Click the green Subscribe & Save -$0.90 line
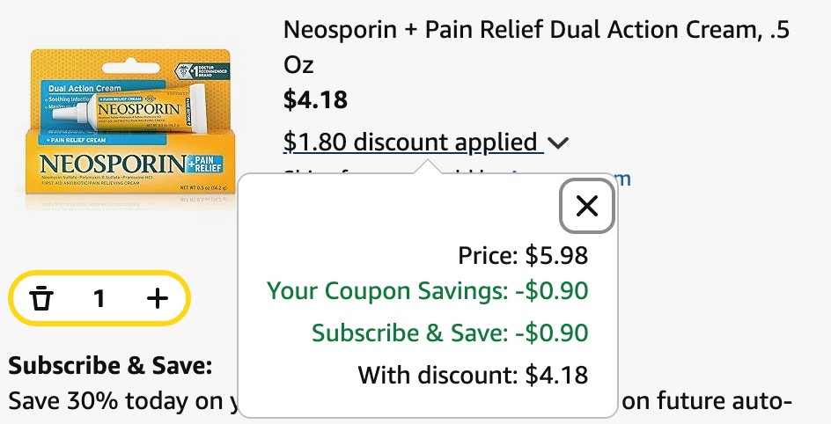The height and width of the screenshot is (424, 831). click(450, 333)
